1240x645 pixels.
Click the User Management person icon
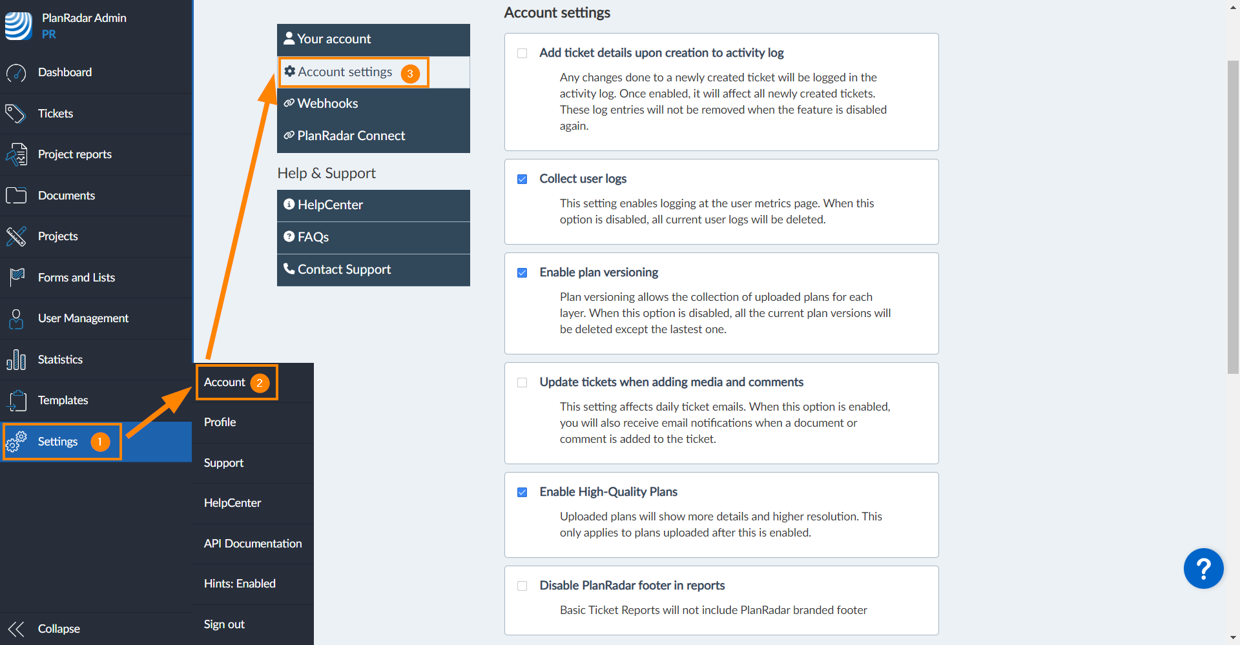(16, 318)
